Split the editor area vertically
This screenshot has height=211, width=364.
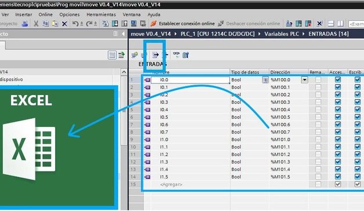pyautogui.click(x=340, y=23)
